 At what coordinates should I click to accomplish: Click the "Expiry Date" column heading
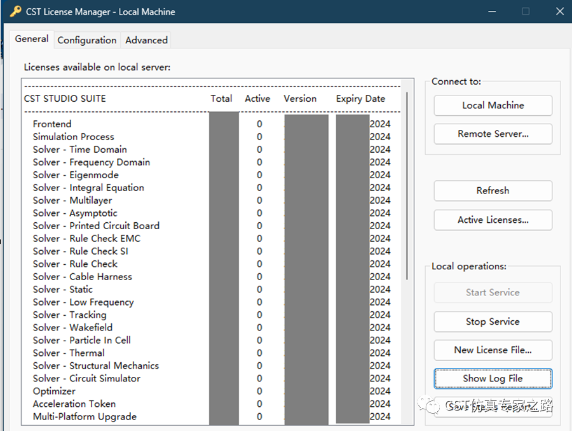coord(360,99)
